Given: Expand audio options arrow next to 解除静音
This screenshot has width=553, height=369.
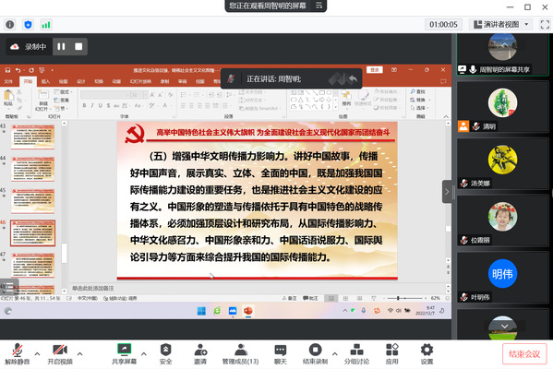Looking at the screenshot, I should (x=37, y=353).
